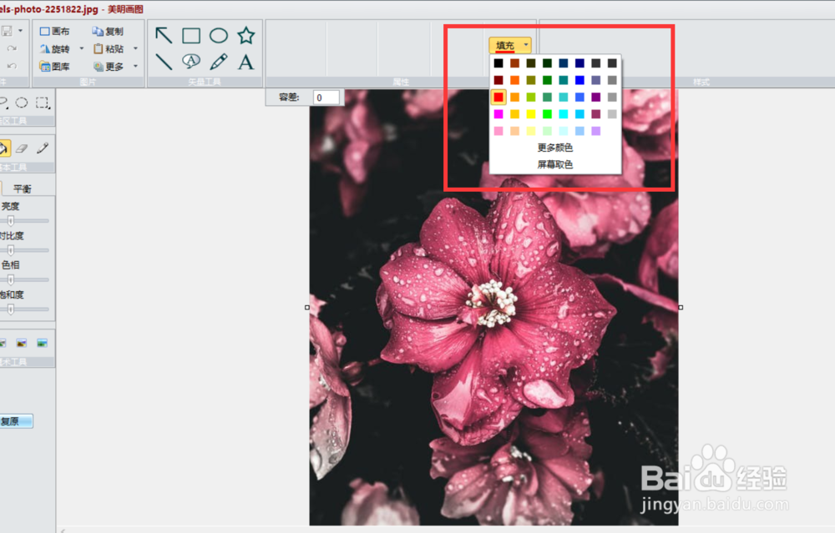
Task: Select the arrow vector tool
Action: pos(164,36)
